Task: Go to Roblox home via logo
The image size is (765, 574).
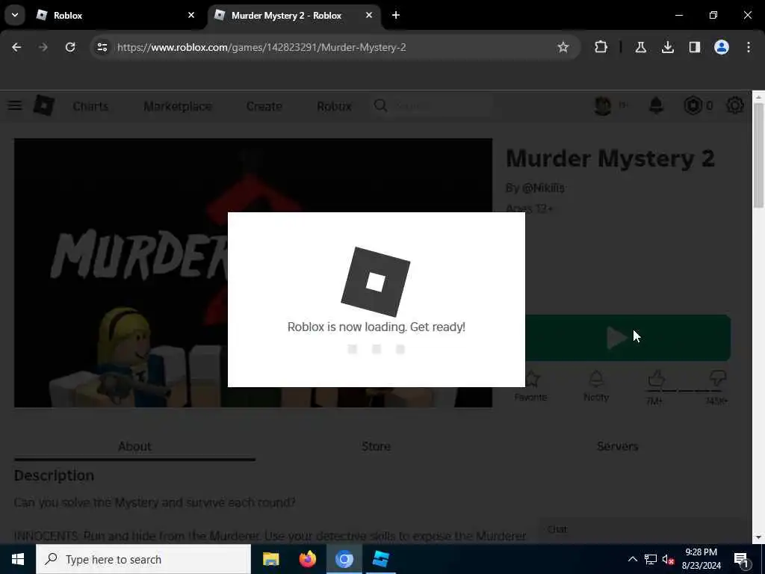Action: 43,105
